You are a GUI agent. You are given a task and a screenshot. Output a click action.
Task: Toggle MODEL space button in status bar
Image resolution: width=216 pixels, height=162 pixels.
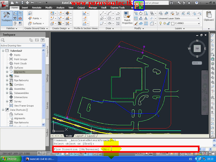tap(139, 153)
